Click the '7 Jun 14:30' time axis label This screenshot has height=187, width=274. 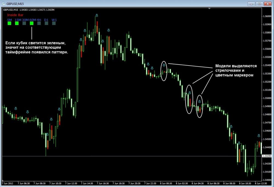[x=87, y=183]
